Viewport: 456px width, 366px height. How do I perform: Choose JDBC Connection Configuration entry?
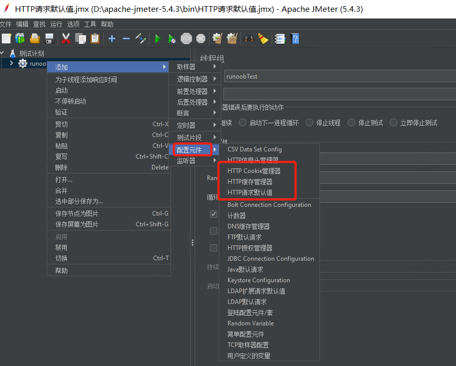(x=269, y=259)
